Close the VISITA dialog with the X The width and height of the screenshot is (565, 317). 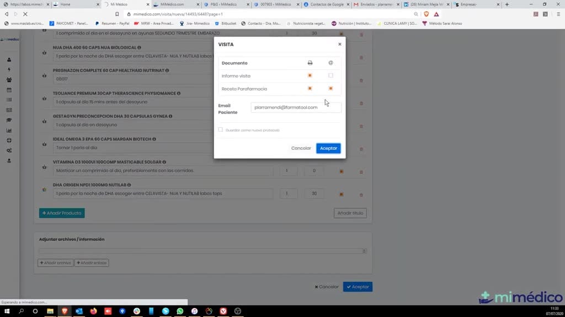(339, 44)
